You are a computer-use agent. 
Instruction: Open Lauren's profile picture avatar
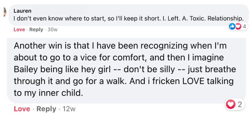click(x=5, y=12)
